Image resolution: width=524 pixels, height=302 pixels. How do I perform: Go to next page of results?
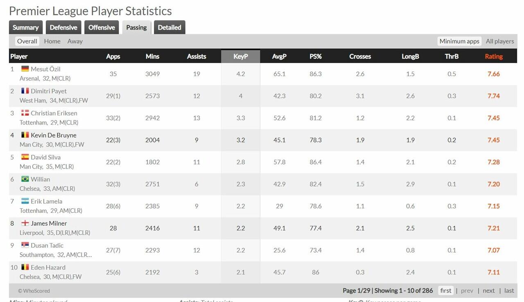(488, 291)
